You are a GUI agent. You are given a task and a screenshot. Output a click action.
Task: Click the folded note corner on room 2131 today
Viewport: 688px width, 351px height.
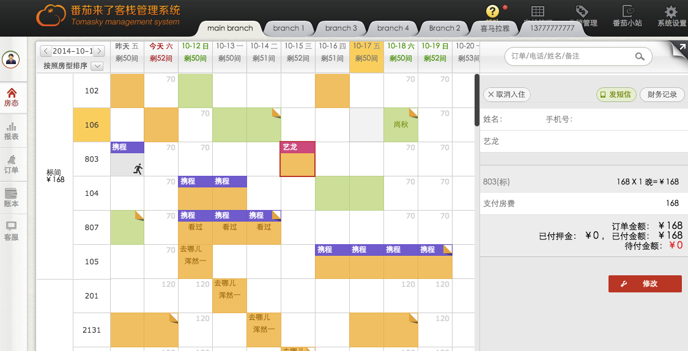click(174, 317)
